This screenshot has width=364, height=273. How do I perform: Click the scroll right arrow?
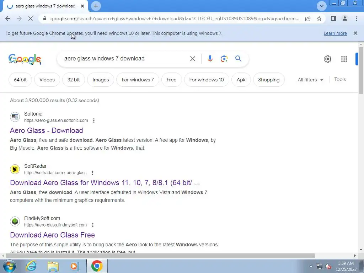point(355,256)
